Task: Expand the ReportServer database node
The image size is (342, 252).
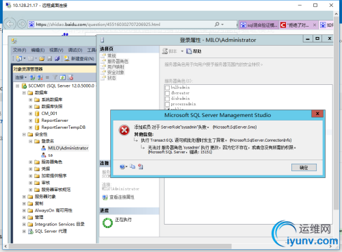Action: point(30,121)
